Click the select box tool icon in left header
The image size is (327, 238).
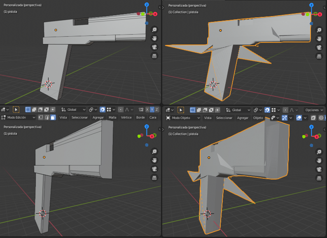[16, 110]
